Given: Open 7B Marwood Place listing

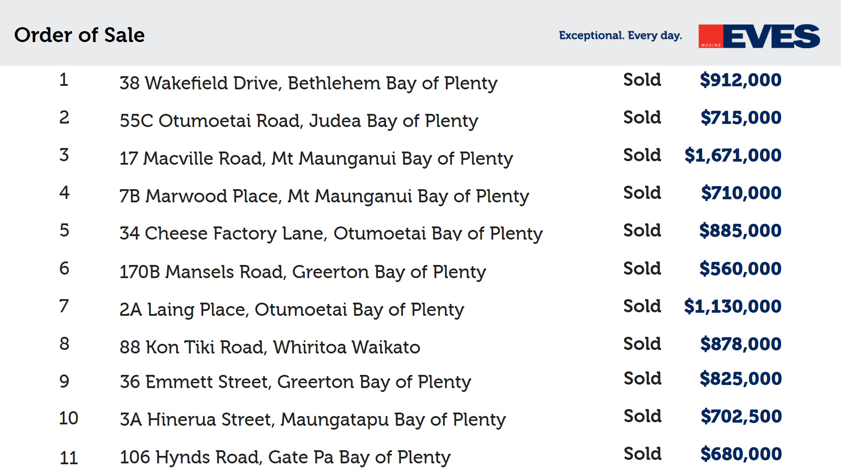Looking at the screenshot, I should coord(324,196).
